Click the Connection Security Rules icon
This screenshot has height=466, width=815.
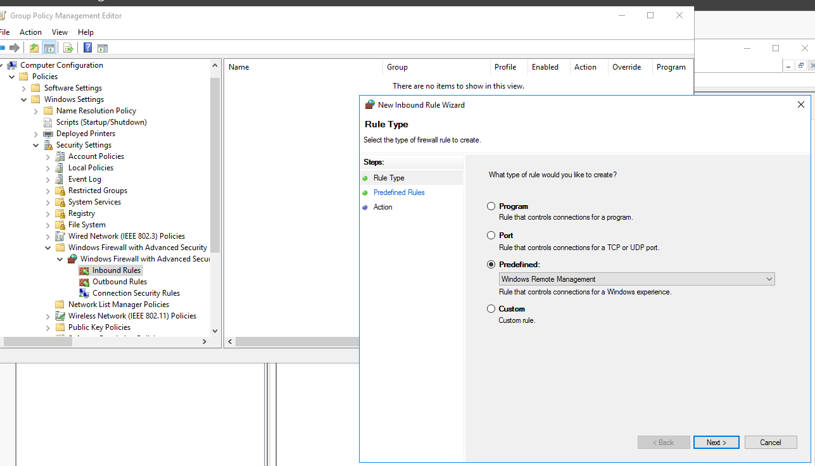click(x=84, y=293)
